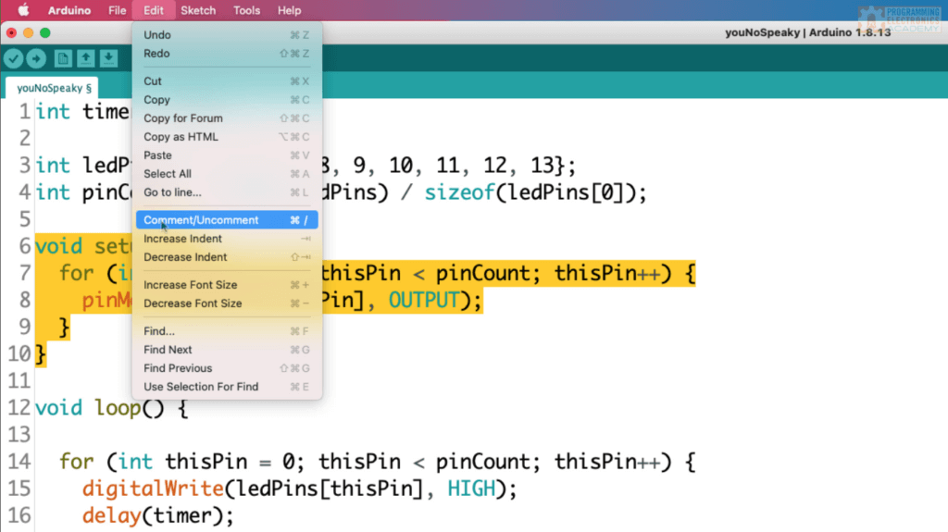Choose Redo from the Edit menu

coord(227,54)
